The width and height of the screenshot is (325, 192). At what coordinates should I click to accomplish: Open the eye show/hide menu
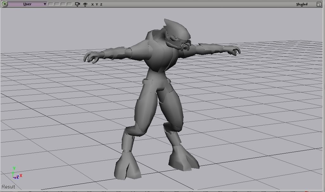pos(85,4)
